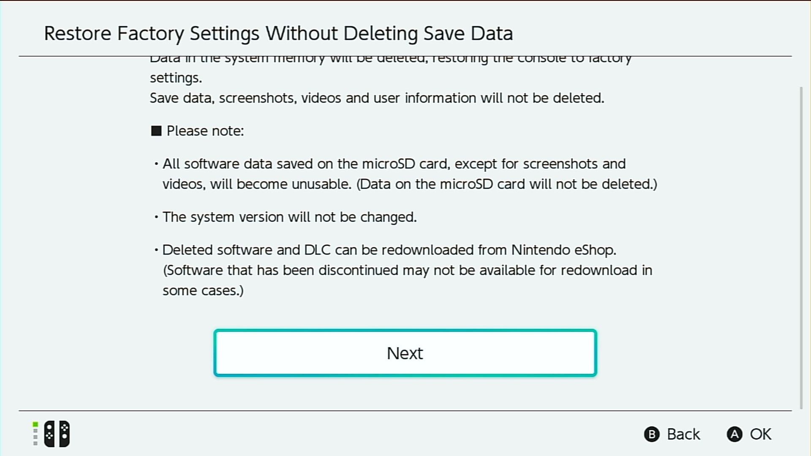Click the left Joy-Con icon

point(50,434)
